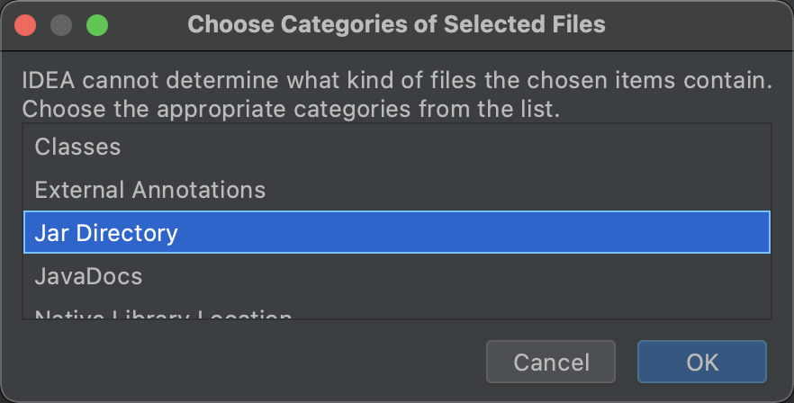
Task: Click the green zoom window button
Action: point(96,25)
